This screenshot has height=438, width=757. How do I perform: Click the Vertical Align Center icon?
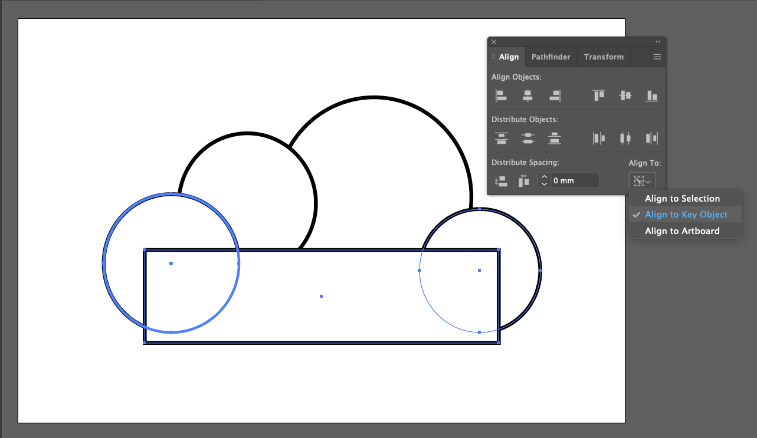tap(625, 95)
